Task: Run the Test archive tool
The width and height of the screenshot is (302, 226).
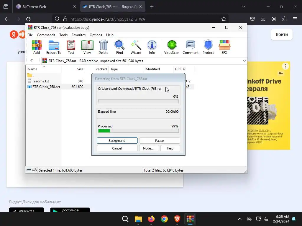Action: [x=71, y=47]
